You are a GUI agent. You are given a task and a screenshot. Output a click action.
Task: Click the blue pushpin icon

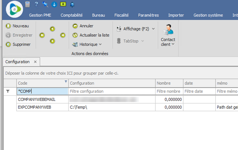pyautogui.click(x=45, y=4)
